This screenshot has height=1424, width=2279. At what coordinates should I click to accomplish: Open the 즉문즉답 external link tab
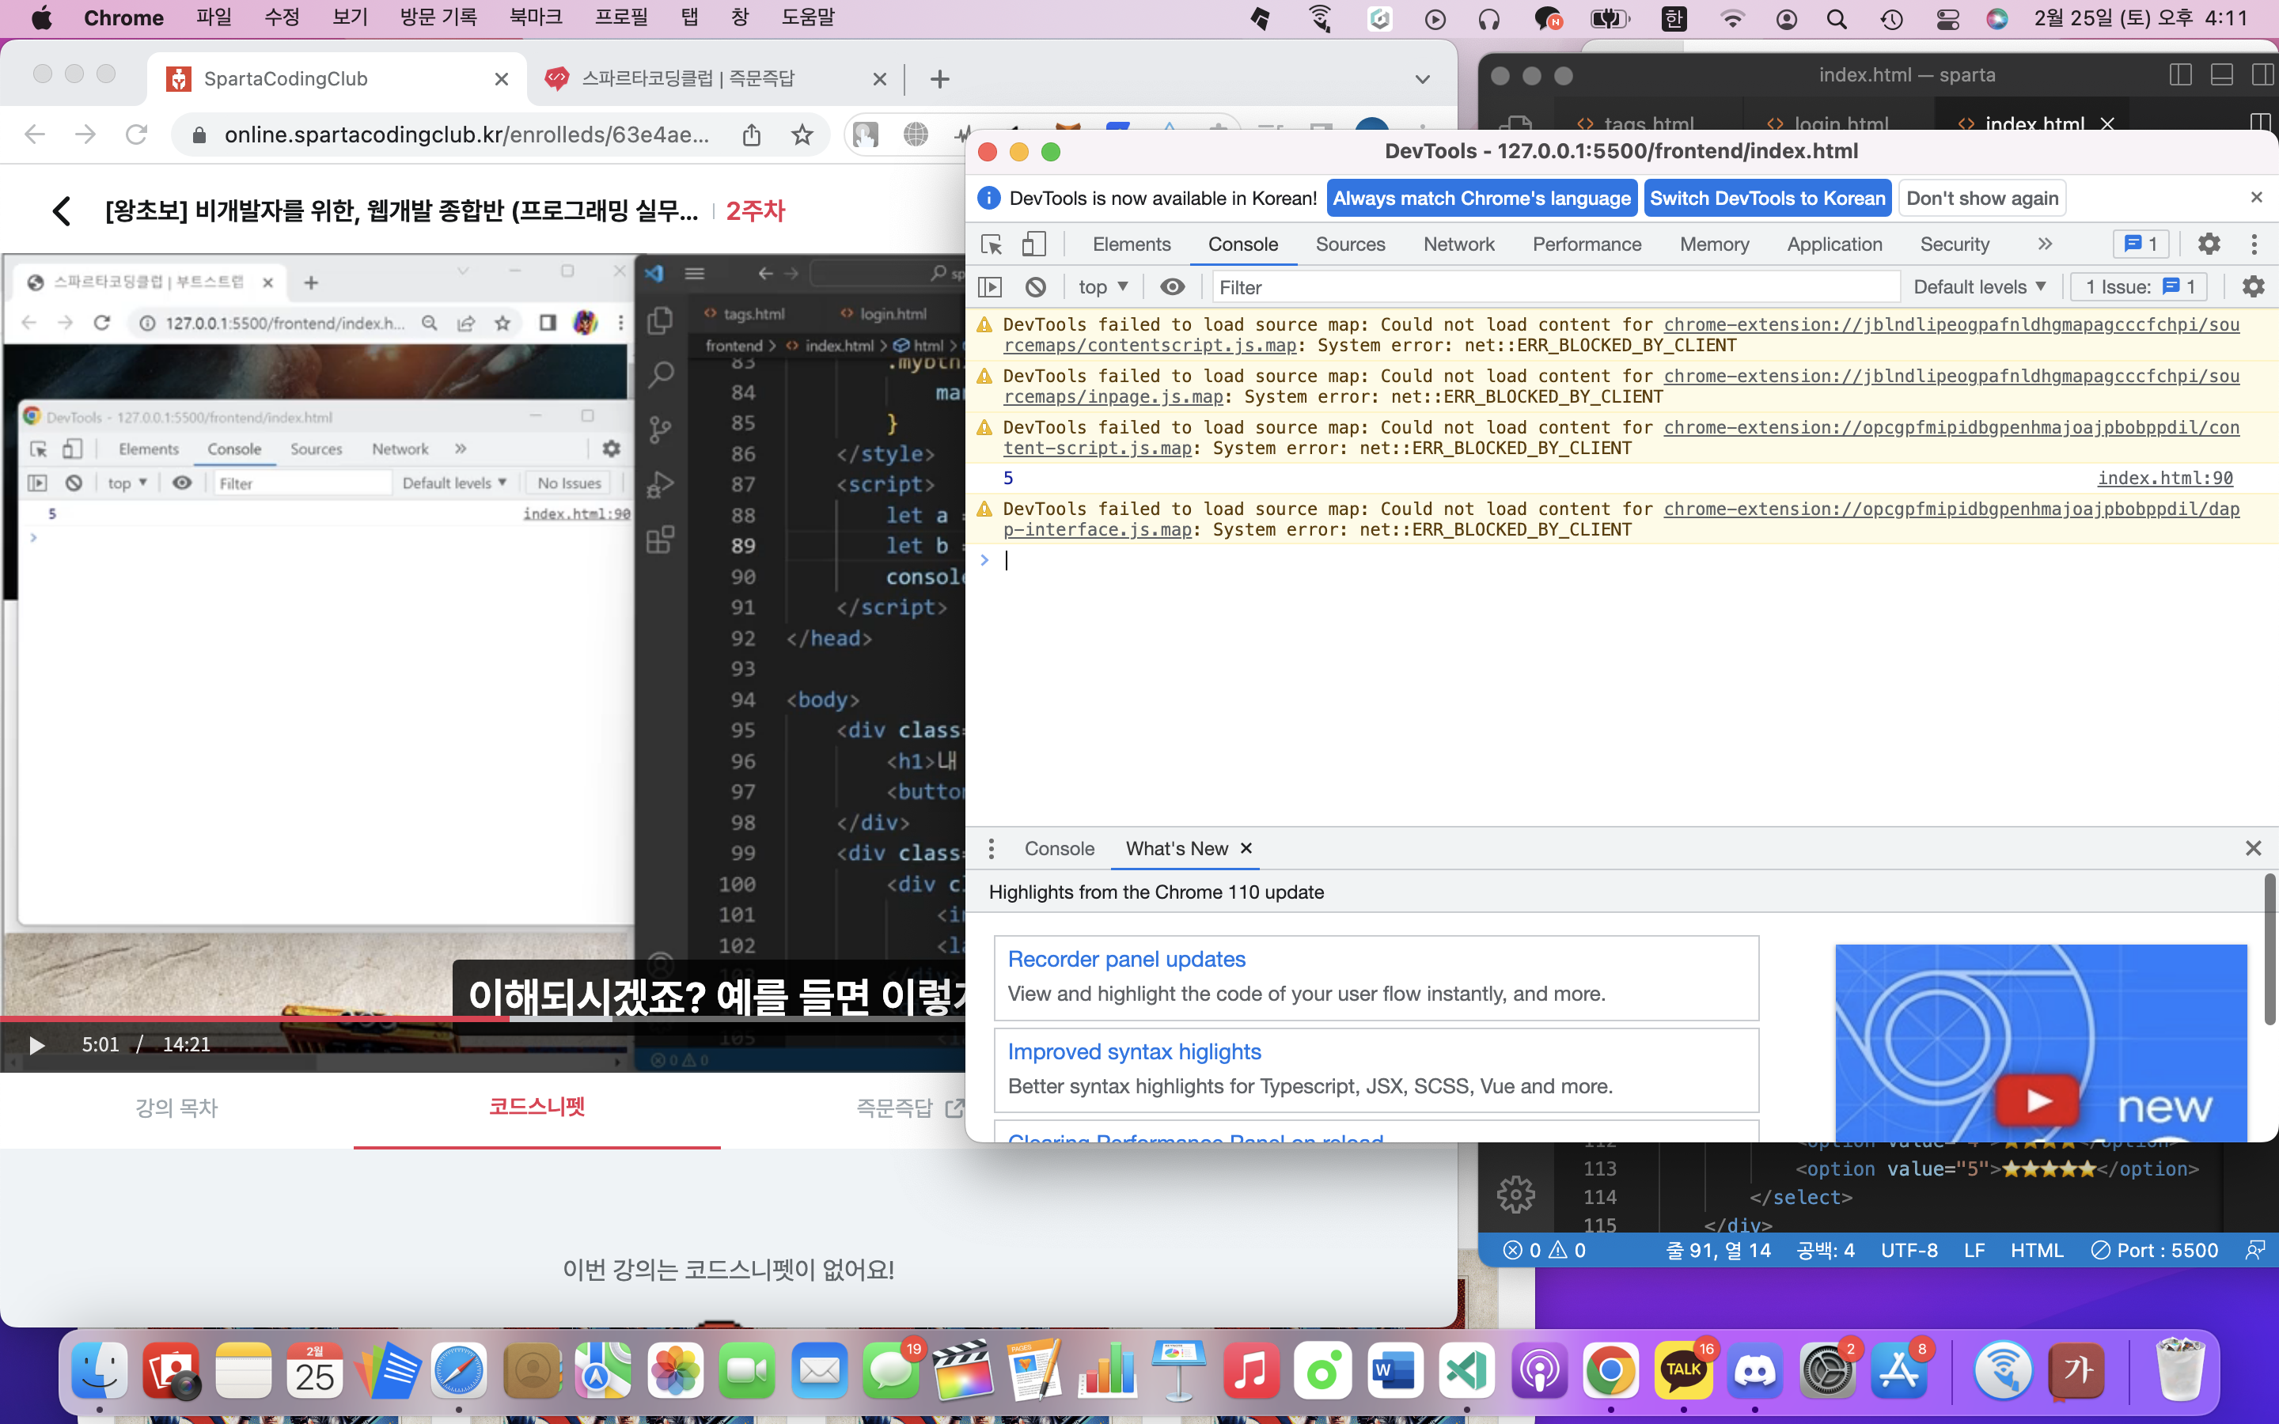908,1108
